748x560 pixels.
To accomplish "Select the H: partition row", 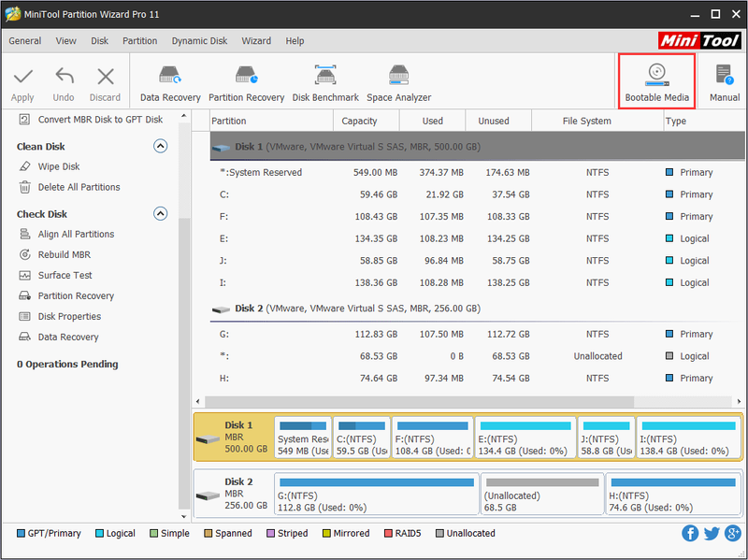I will (x=477, y=378).
